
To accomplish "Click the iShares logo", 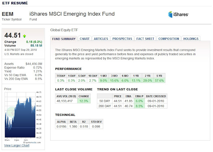I will [x=178, y=14].
